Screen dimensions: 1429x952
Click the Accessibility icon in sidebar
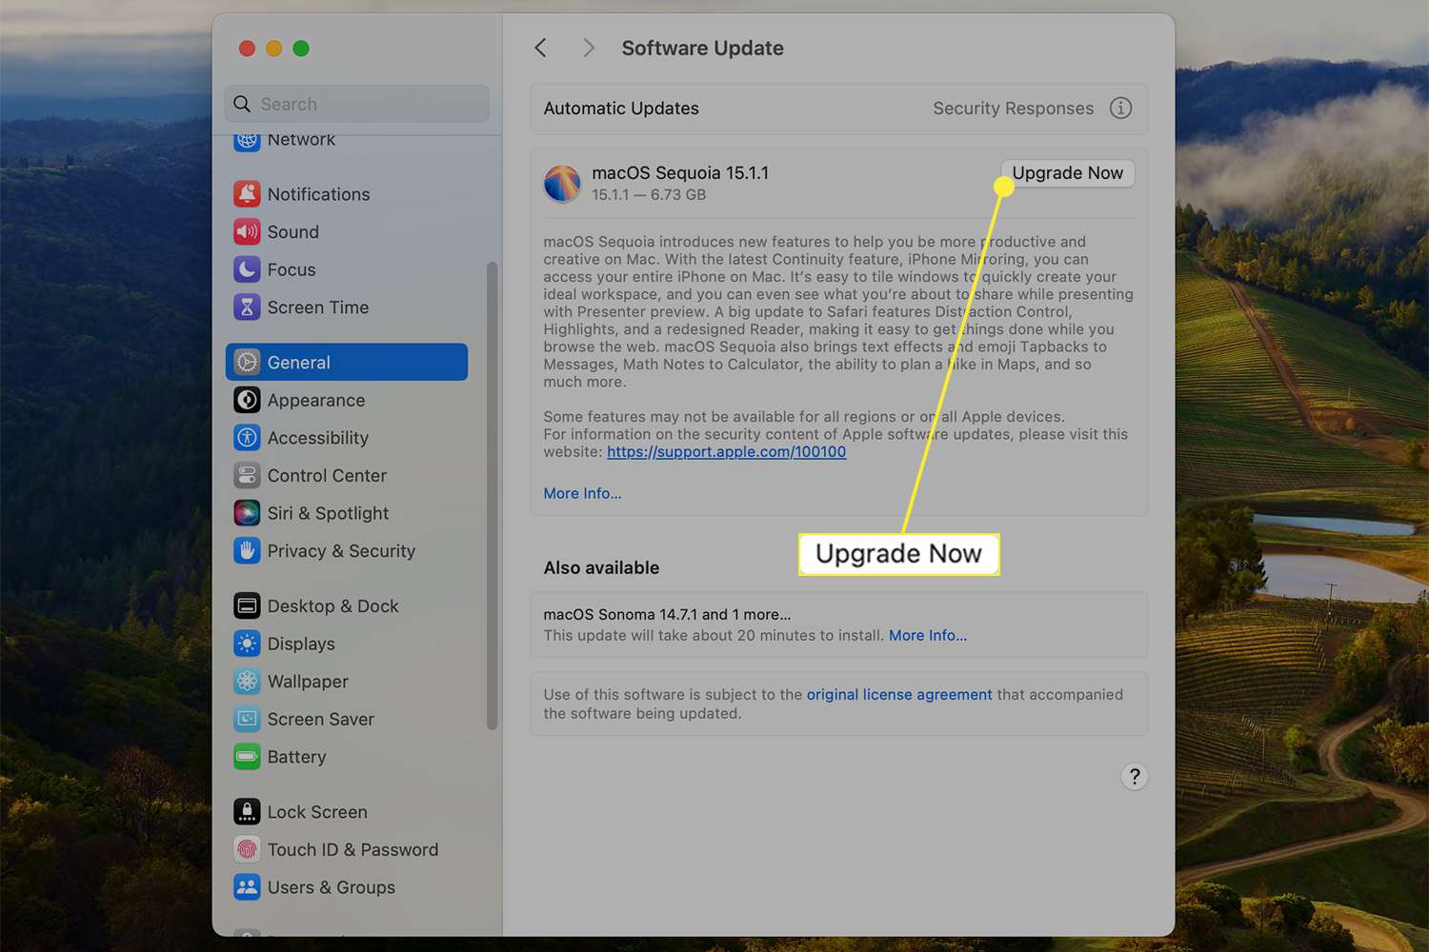(x=247, y=438)
